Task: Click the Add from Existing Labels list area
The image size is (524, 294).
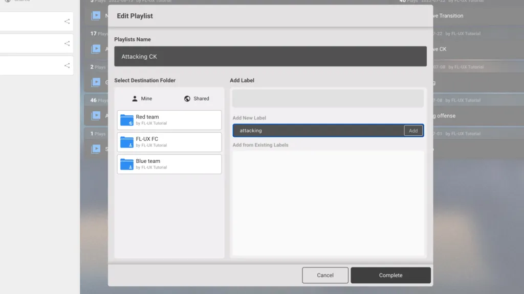Action: click(328, 203)
